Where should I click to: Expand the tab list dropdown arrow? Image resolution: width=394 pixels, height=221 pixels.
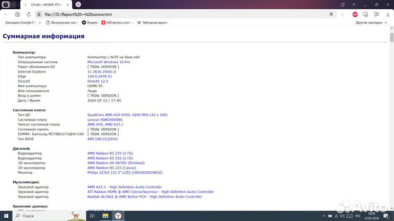point(13,4)
